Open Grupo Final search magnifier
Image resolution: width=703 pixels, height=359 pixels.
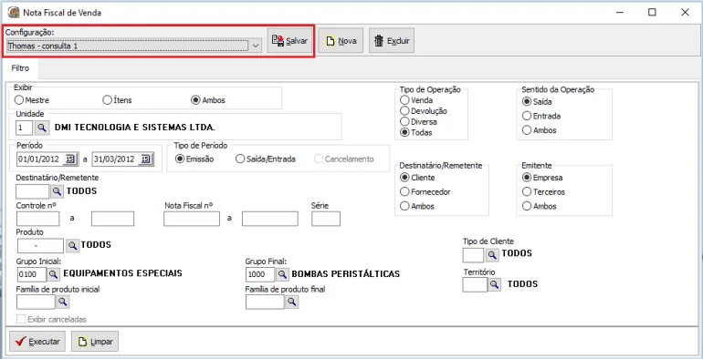click(282, 273)
